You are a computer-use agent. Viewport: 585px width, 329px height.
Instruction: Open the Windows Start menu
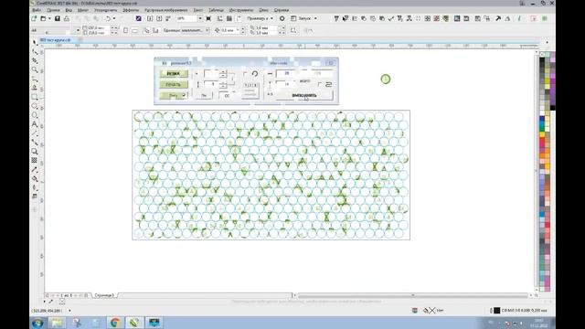(37, 323)
